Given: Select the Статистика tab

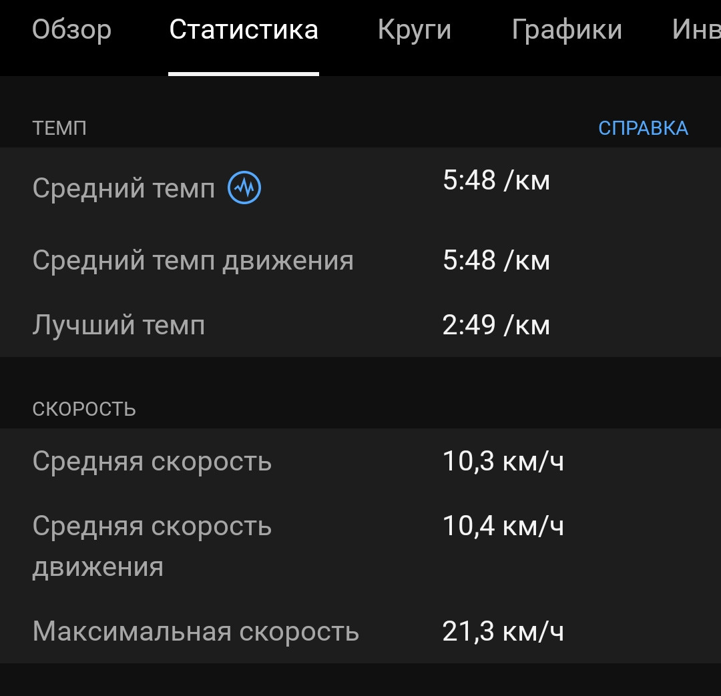Looking at the screenshot, I should [244, 30].
